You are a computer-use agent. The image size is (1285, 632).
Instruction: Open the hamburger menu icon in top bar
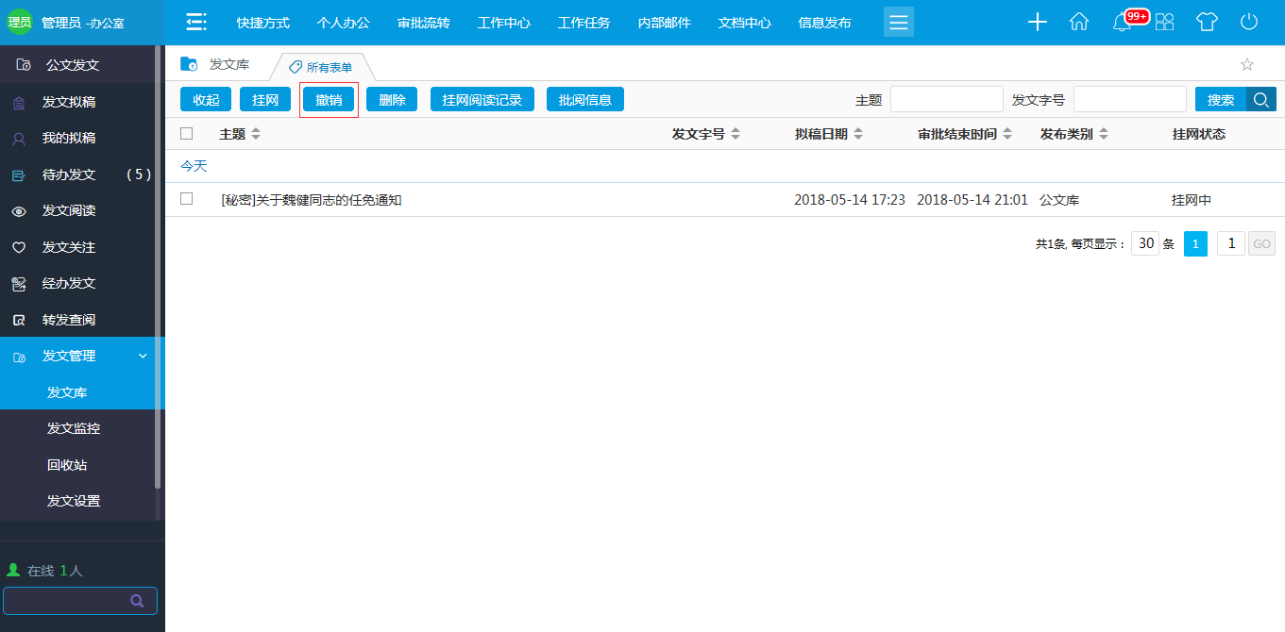point(898,22)
